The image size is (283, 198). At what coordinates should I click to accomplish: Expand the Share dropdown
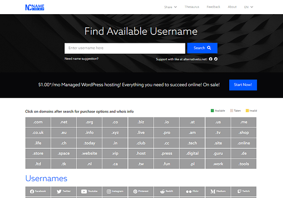pos(170,7)
